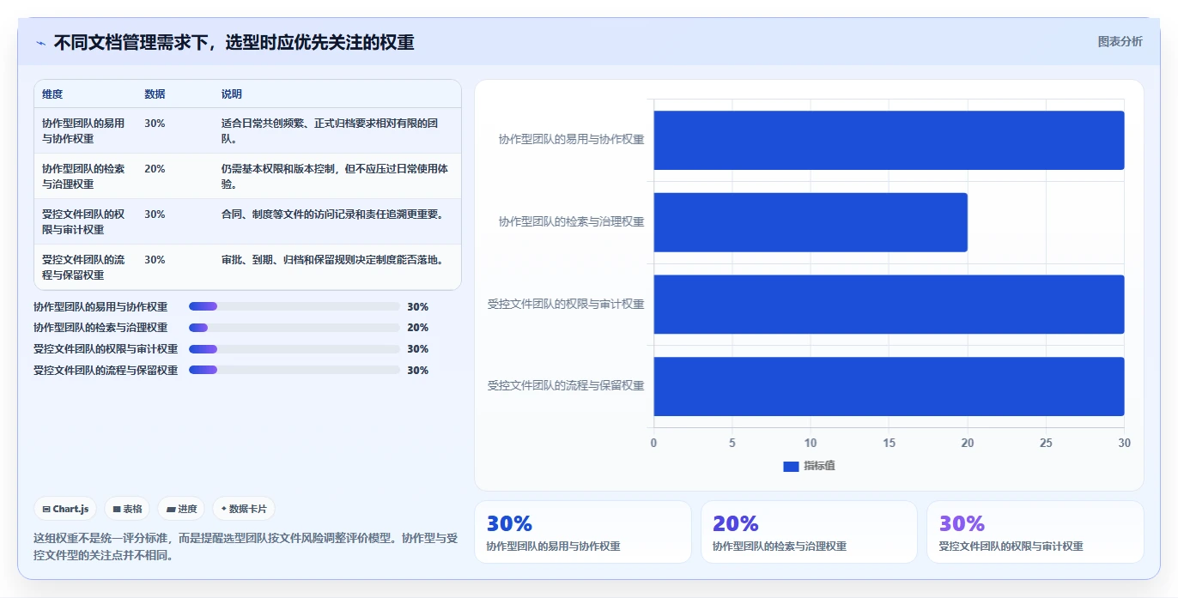
Task: Click the 说明 column header
Action: (x=232, y=94)
